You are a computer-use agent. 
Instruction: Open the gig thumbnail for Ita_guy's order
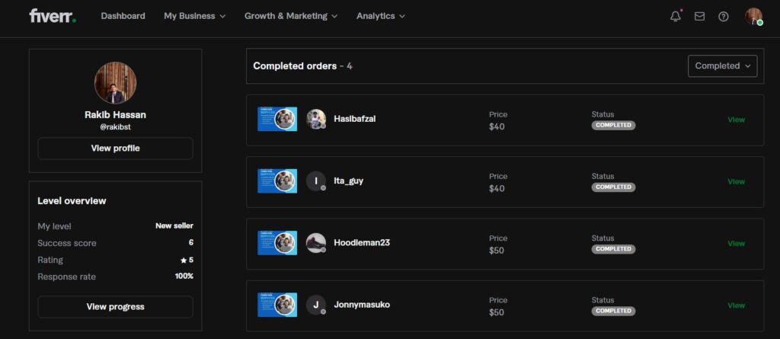277,181
